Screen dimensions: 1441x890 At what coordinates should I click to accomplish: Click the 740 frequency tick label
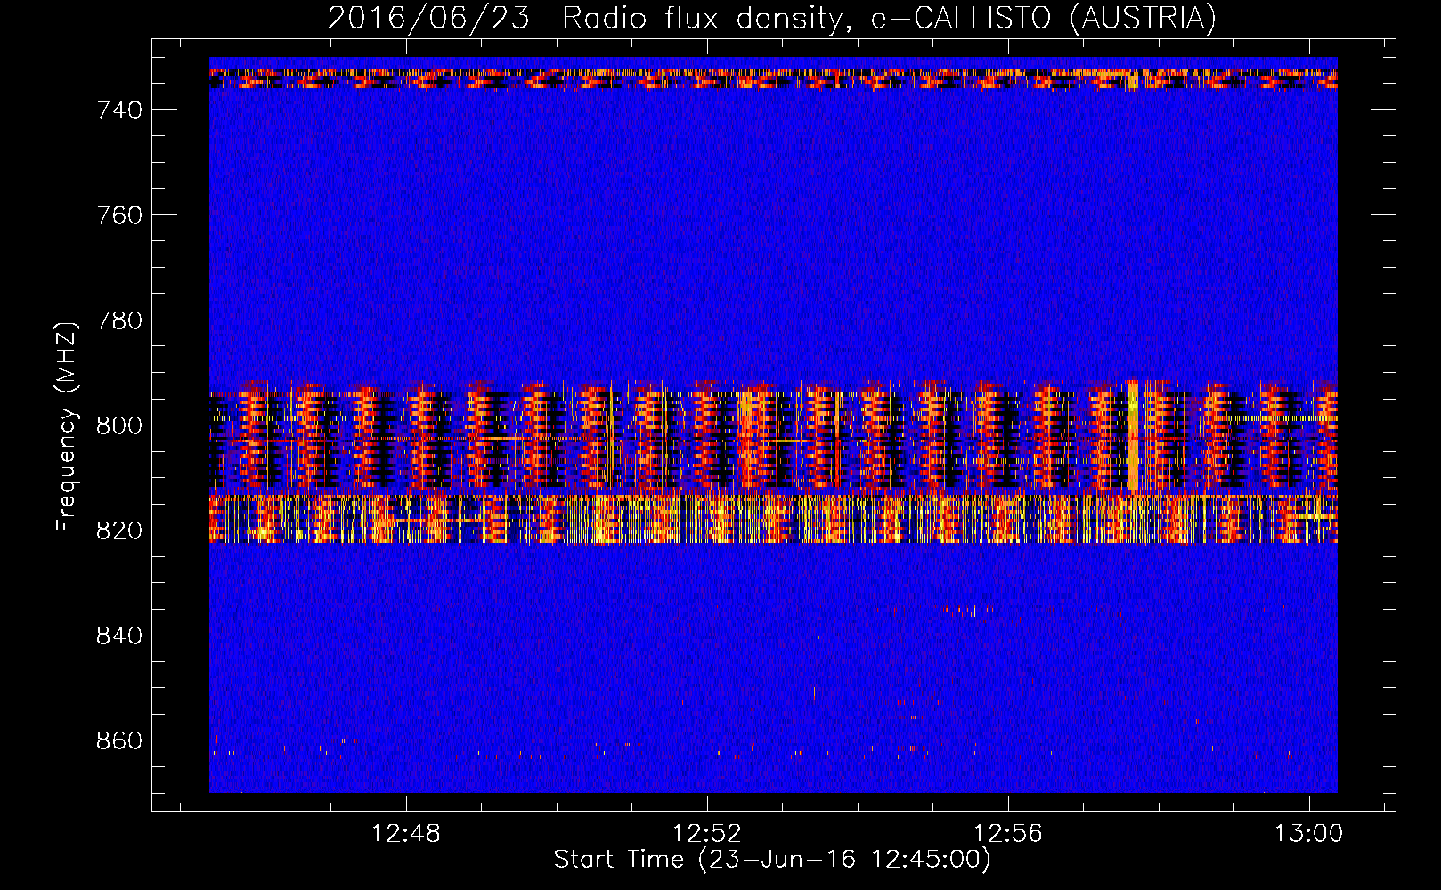click(x=119, y=110)
